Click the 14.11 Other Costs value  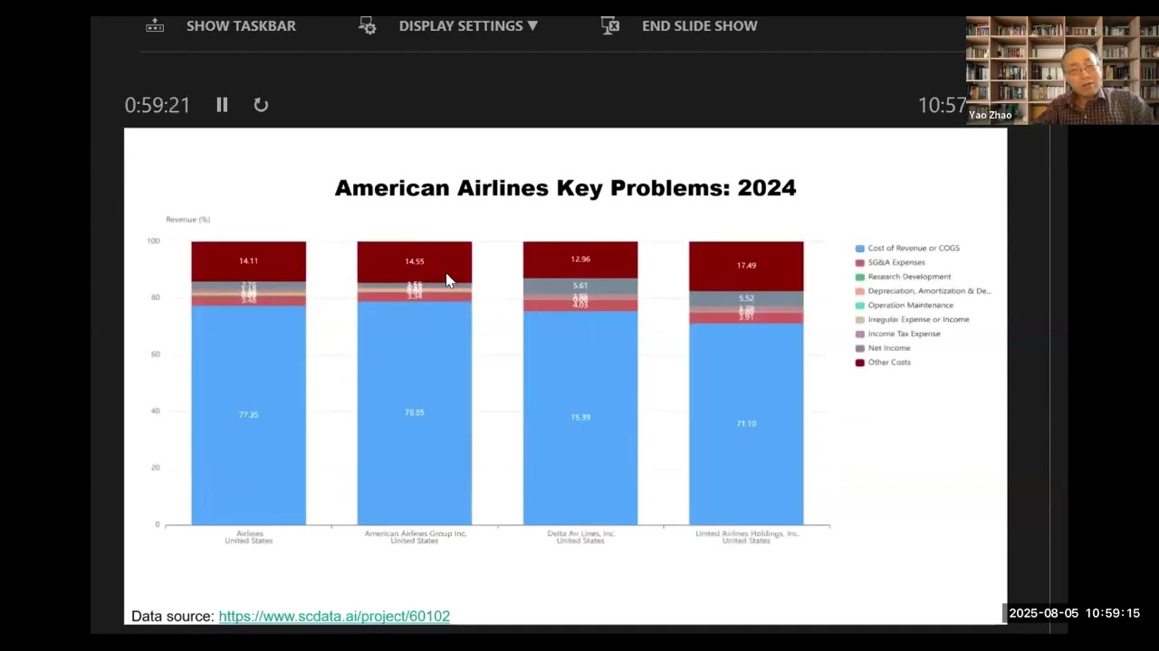pos(248,261)
